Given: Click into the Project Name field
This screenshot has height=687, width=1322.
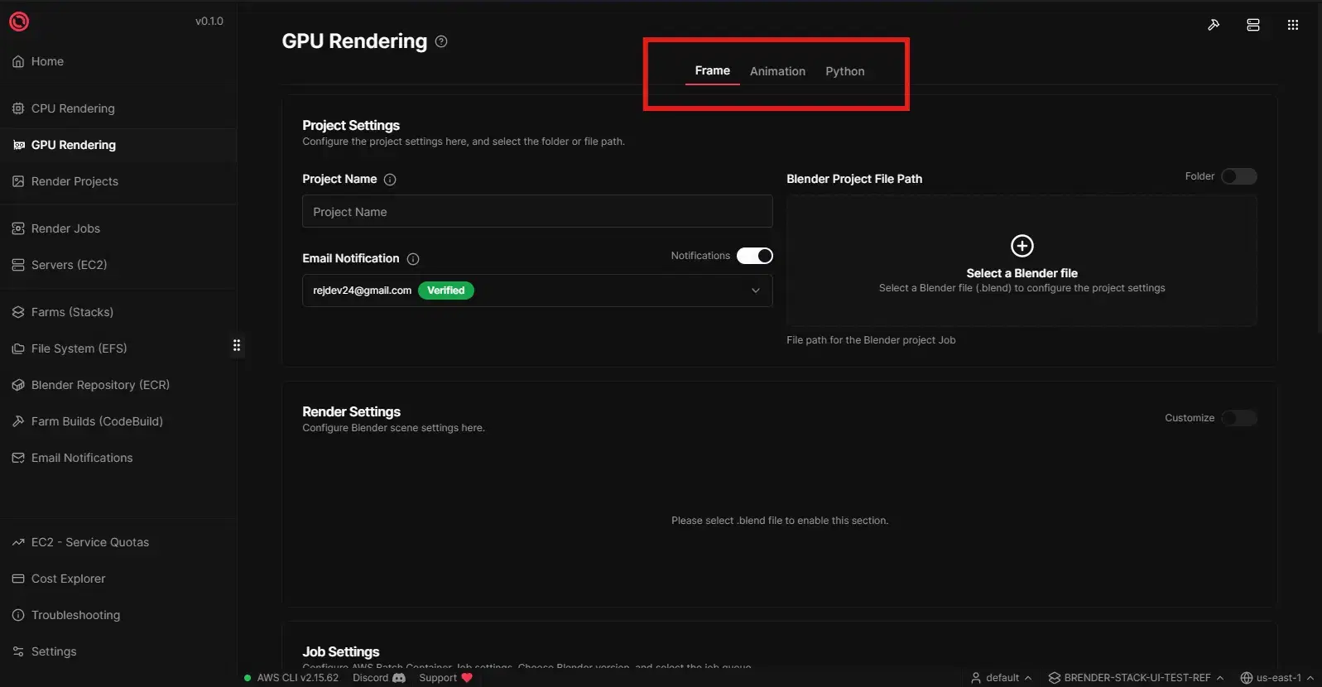Looking at the screenshot, I should click(537, 212).
